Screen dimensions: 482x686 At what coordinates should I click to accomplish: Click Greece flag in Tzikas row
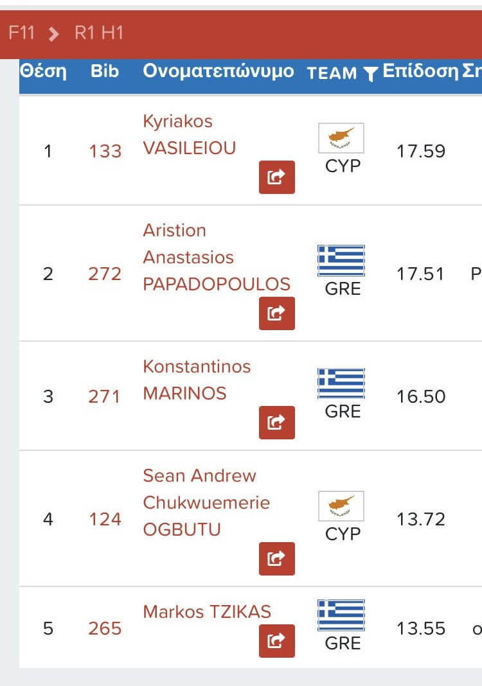pos(341,615)
